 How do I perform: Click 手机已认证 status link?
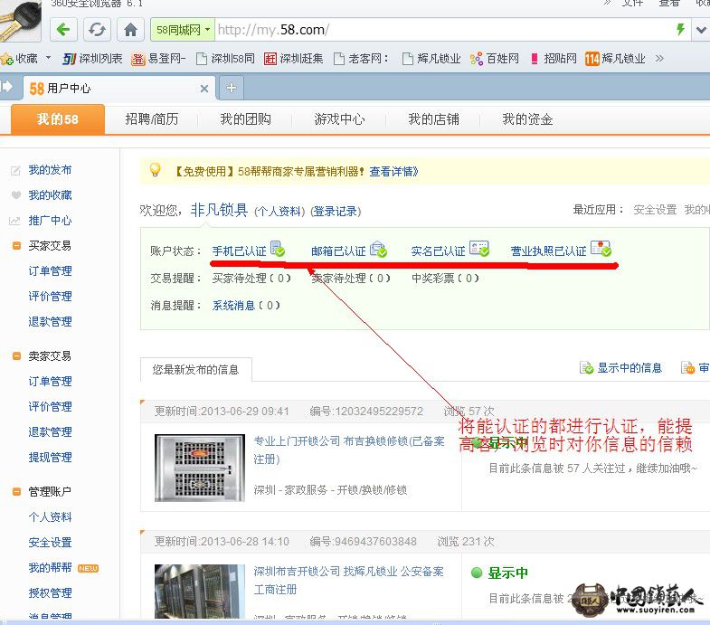click(239, 251)
